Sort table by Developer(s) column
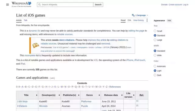 [x=59, y=95]
